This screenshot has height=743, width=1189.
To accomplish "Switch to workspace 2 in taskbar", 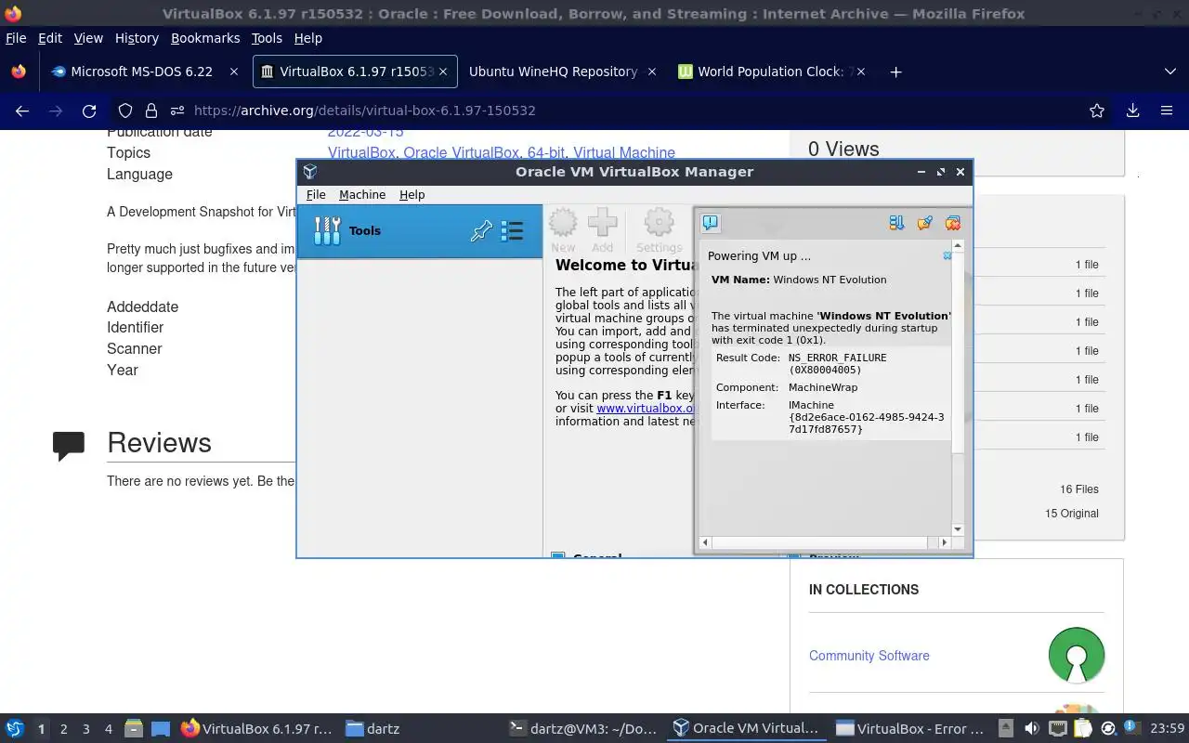I will click(63, 729).
